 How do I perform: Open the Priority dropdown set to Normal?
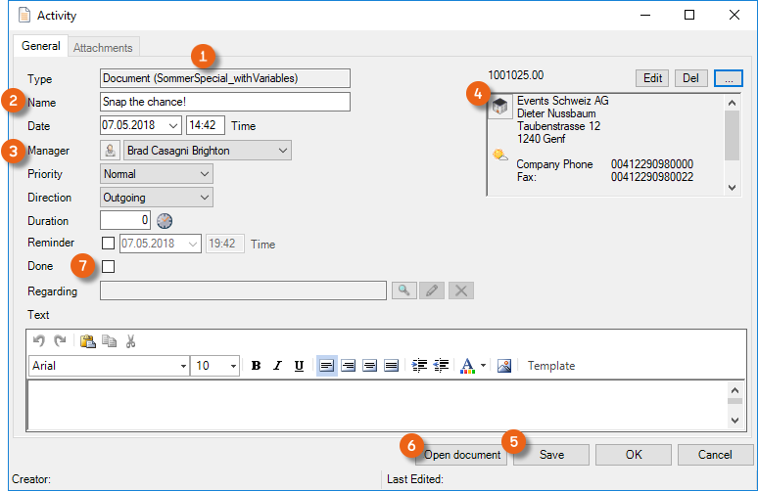click(x=204, y=174)
